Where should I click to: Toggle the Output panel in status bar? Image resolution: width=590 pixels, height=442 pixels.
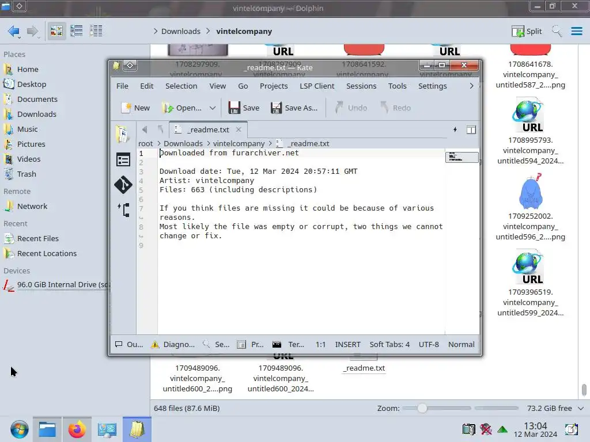click(129, 344)
